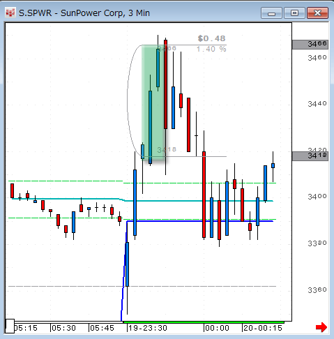Click the green session bar on time axis

point(204,322)
